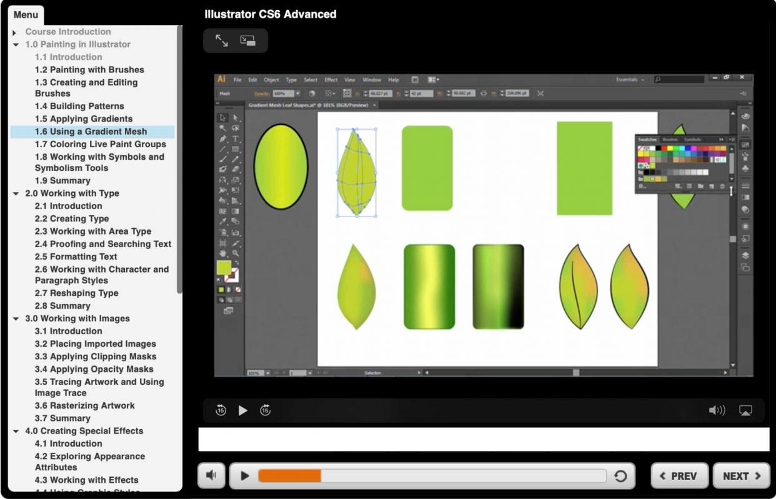Select the Selection tool in the toolbar

222,117
